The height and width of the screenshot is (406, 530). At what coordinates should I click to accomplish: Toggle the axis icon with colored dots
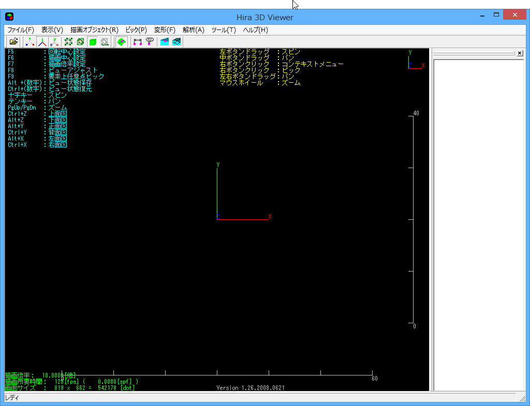pyautogui.click(x=30, y=42)
